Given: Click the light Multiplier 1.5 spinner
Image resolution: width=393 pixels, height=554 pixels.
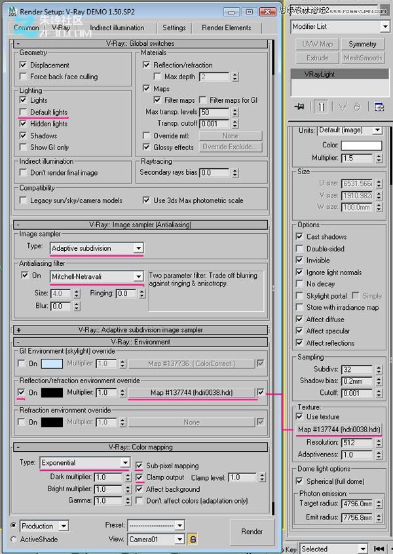Looking at the screenshot, I should click(x=379, y=158).
